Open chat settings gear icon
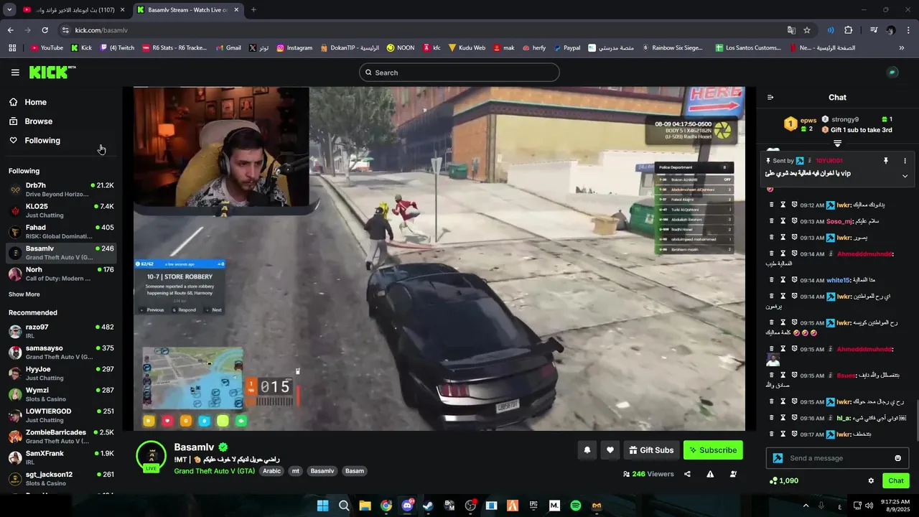Screen dimensions: 919x517 point(871,481)
